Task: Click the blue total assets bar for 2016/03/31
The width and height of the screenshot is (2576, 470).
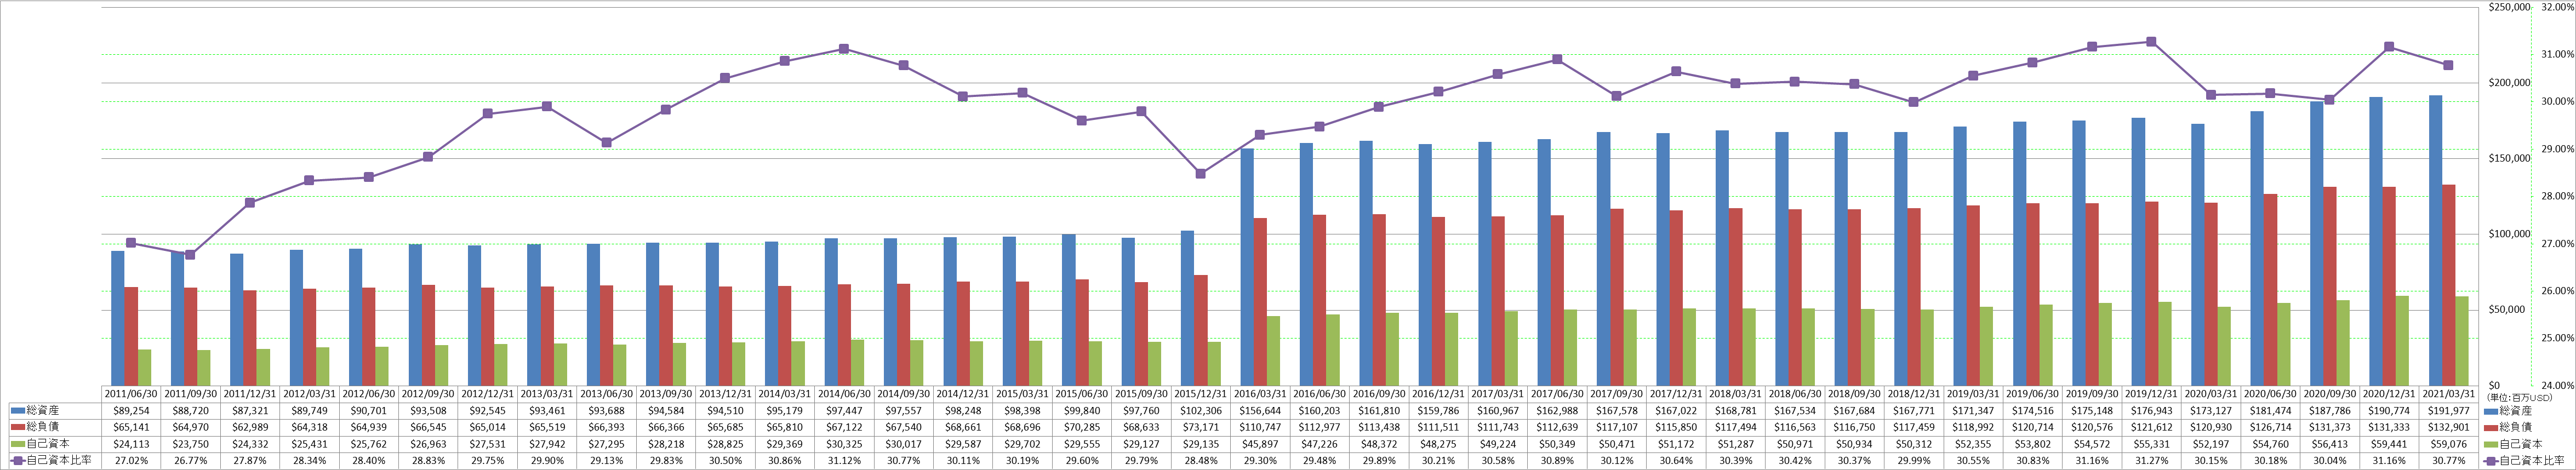Action: (1247, 267)
